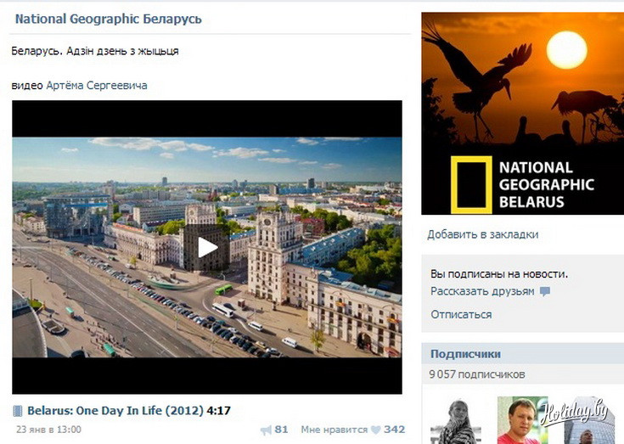Click the speech bubble icon beside Рассказать друзьям

click(x=545, y=291)
